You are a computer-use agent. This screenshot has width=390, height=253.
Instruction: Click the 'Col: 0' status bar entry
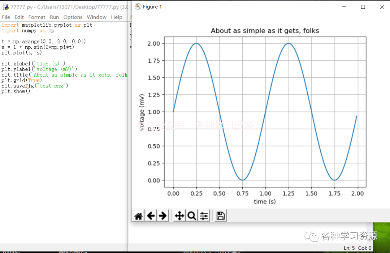click(x=365, y=248)
